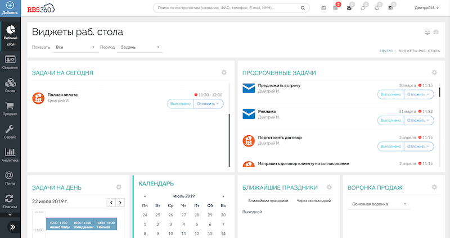Open the Период 'За день' dropdown
This screenshot has height=238, width=450.
coord(140,47)
